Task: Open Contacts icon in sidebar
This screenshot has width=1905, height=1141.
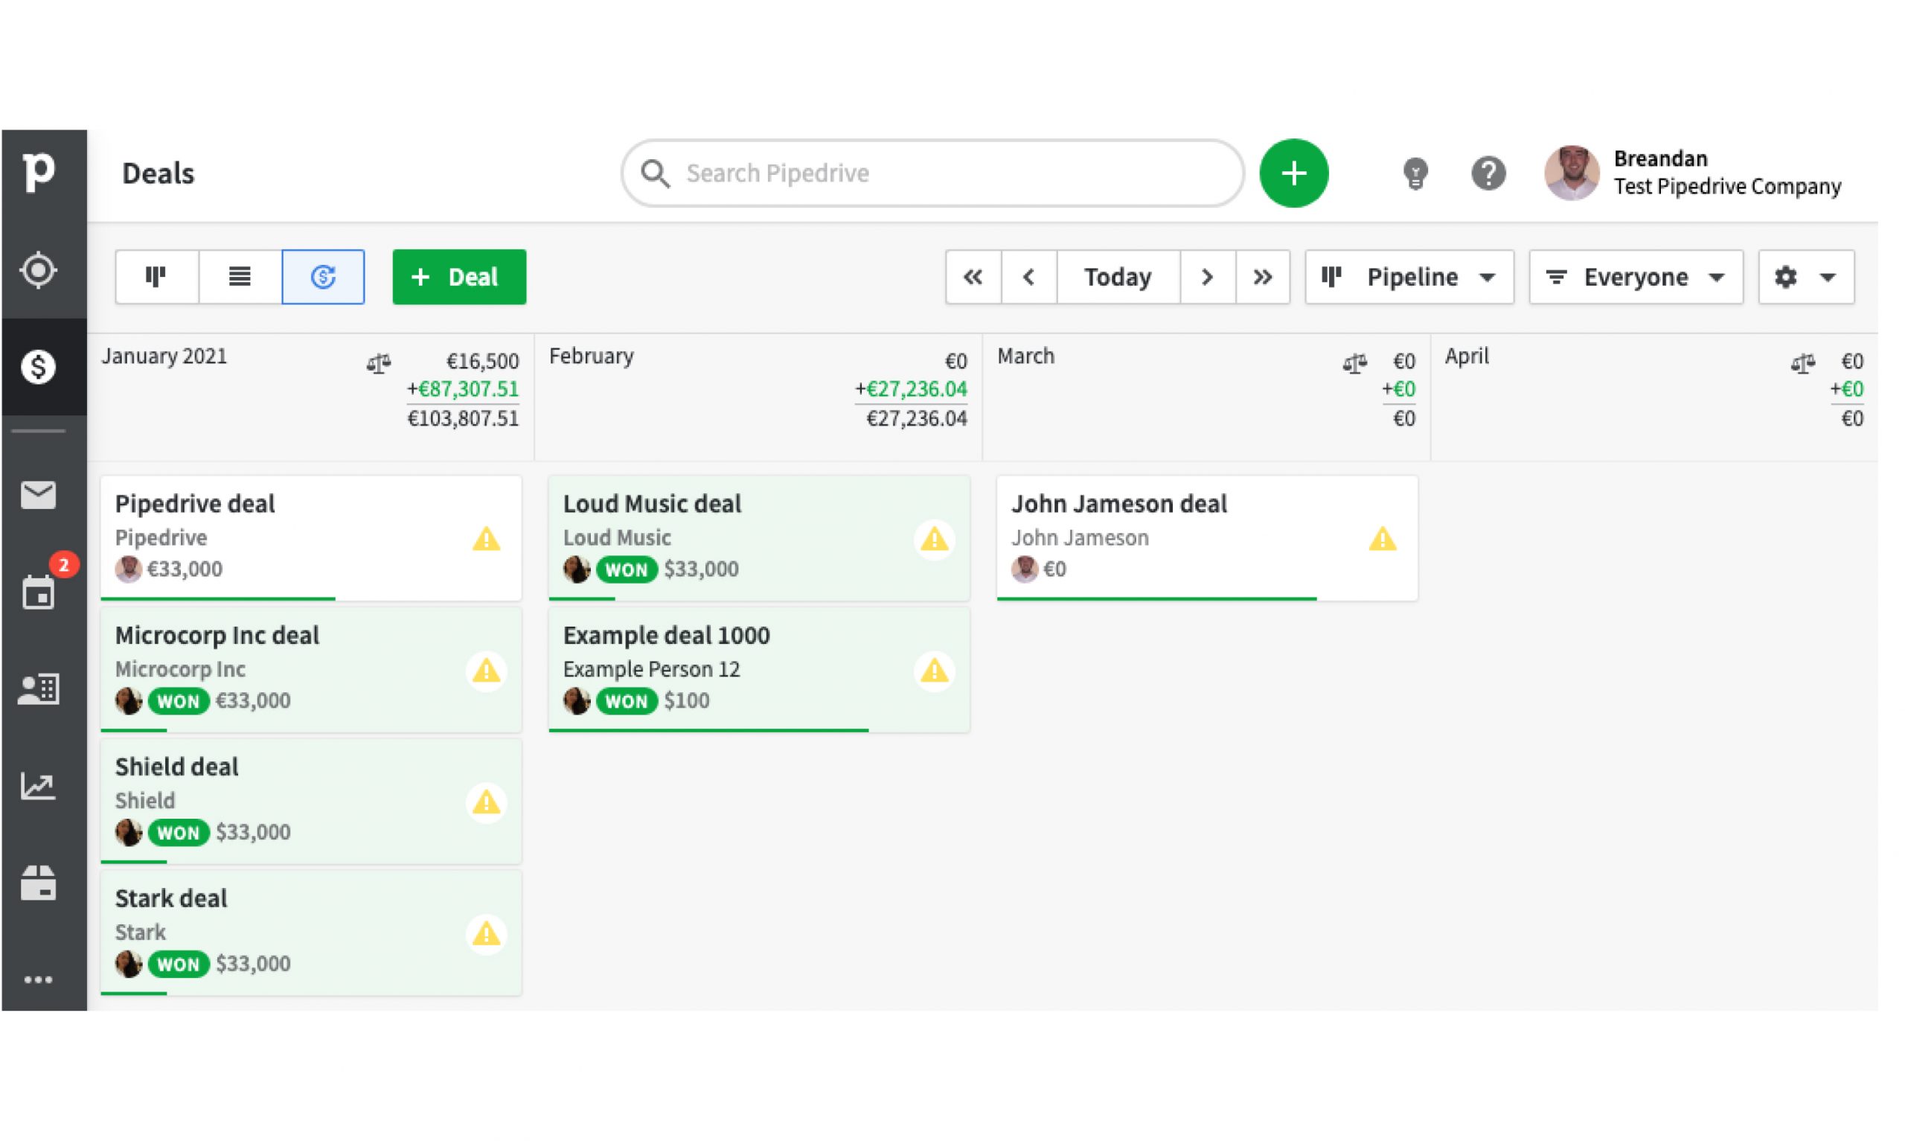Action: (39, 689)
